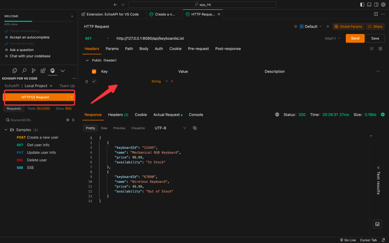Viewport: 389px width, 243px height.
Task: Open the UTF-8 encoding dropdown
Action: (170, 128)
